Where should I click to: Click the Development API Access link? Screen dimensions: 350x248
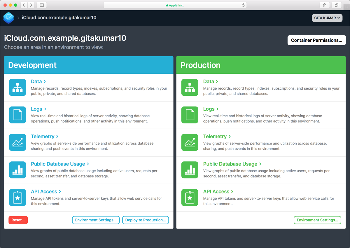(x=46, y=191)
